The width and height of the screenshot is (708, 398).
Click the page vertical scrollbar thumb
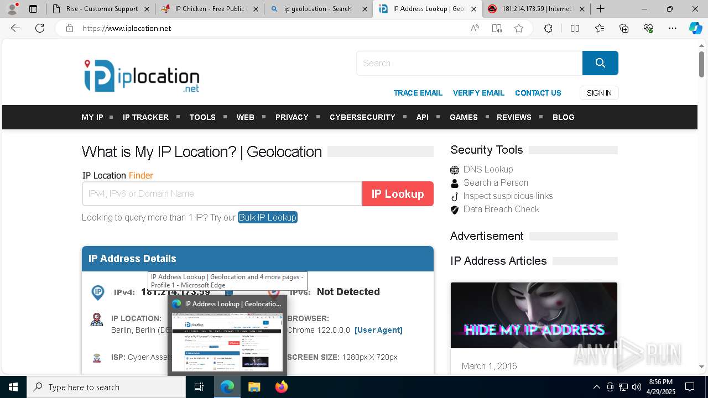[701, 63]
